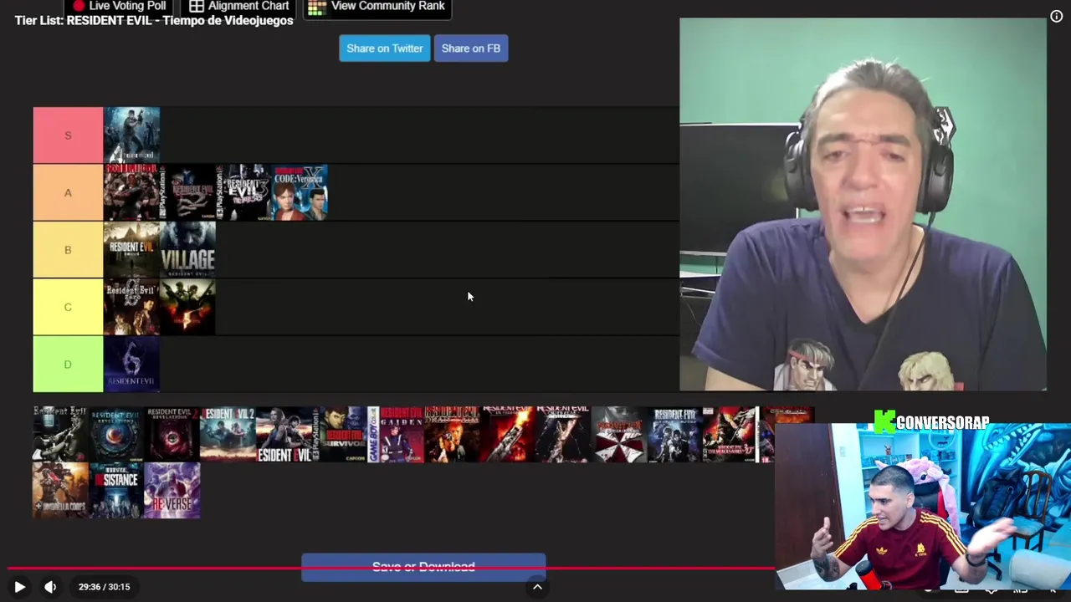Select the Revelations cover in the unranked pool
The image size is (1071, 602).
[x=116, y=434]
